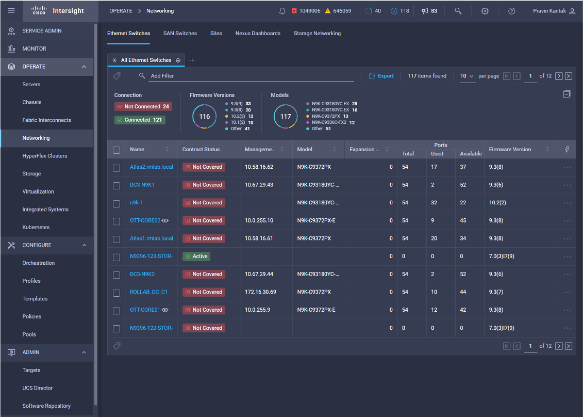The width and height of the screenshot is (583, 417).
Task: Add a new table view tab with plus icon
Action: click(192, 60)
